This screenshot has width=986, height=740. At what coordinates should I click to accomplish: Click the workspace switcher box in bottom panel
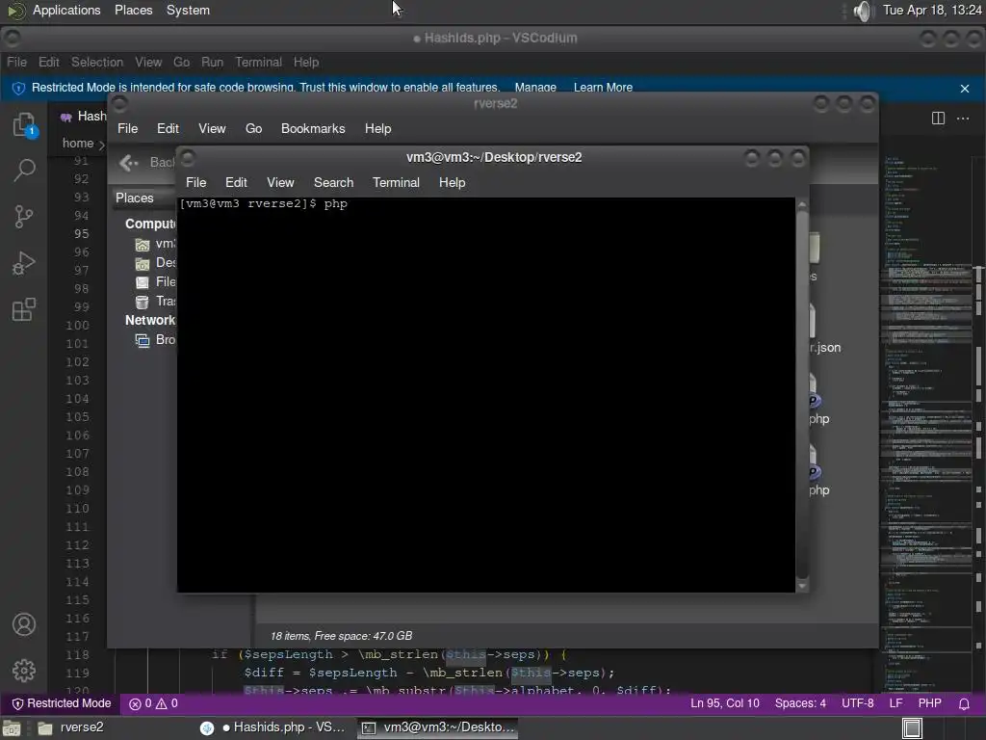click(912, 728)
